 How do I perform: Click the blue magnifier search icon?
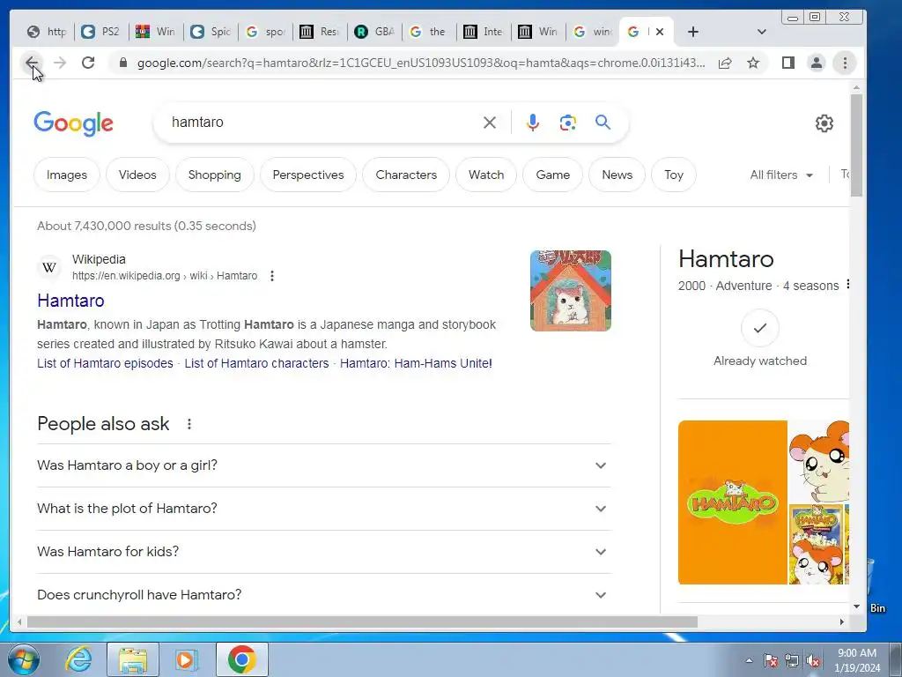pyautogui.click(x=603, y=122)
